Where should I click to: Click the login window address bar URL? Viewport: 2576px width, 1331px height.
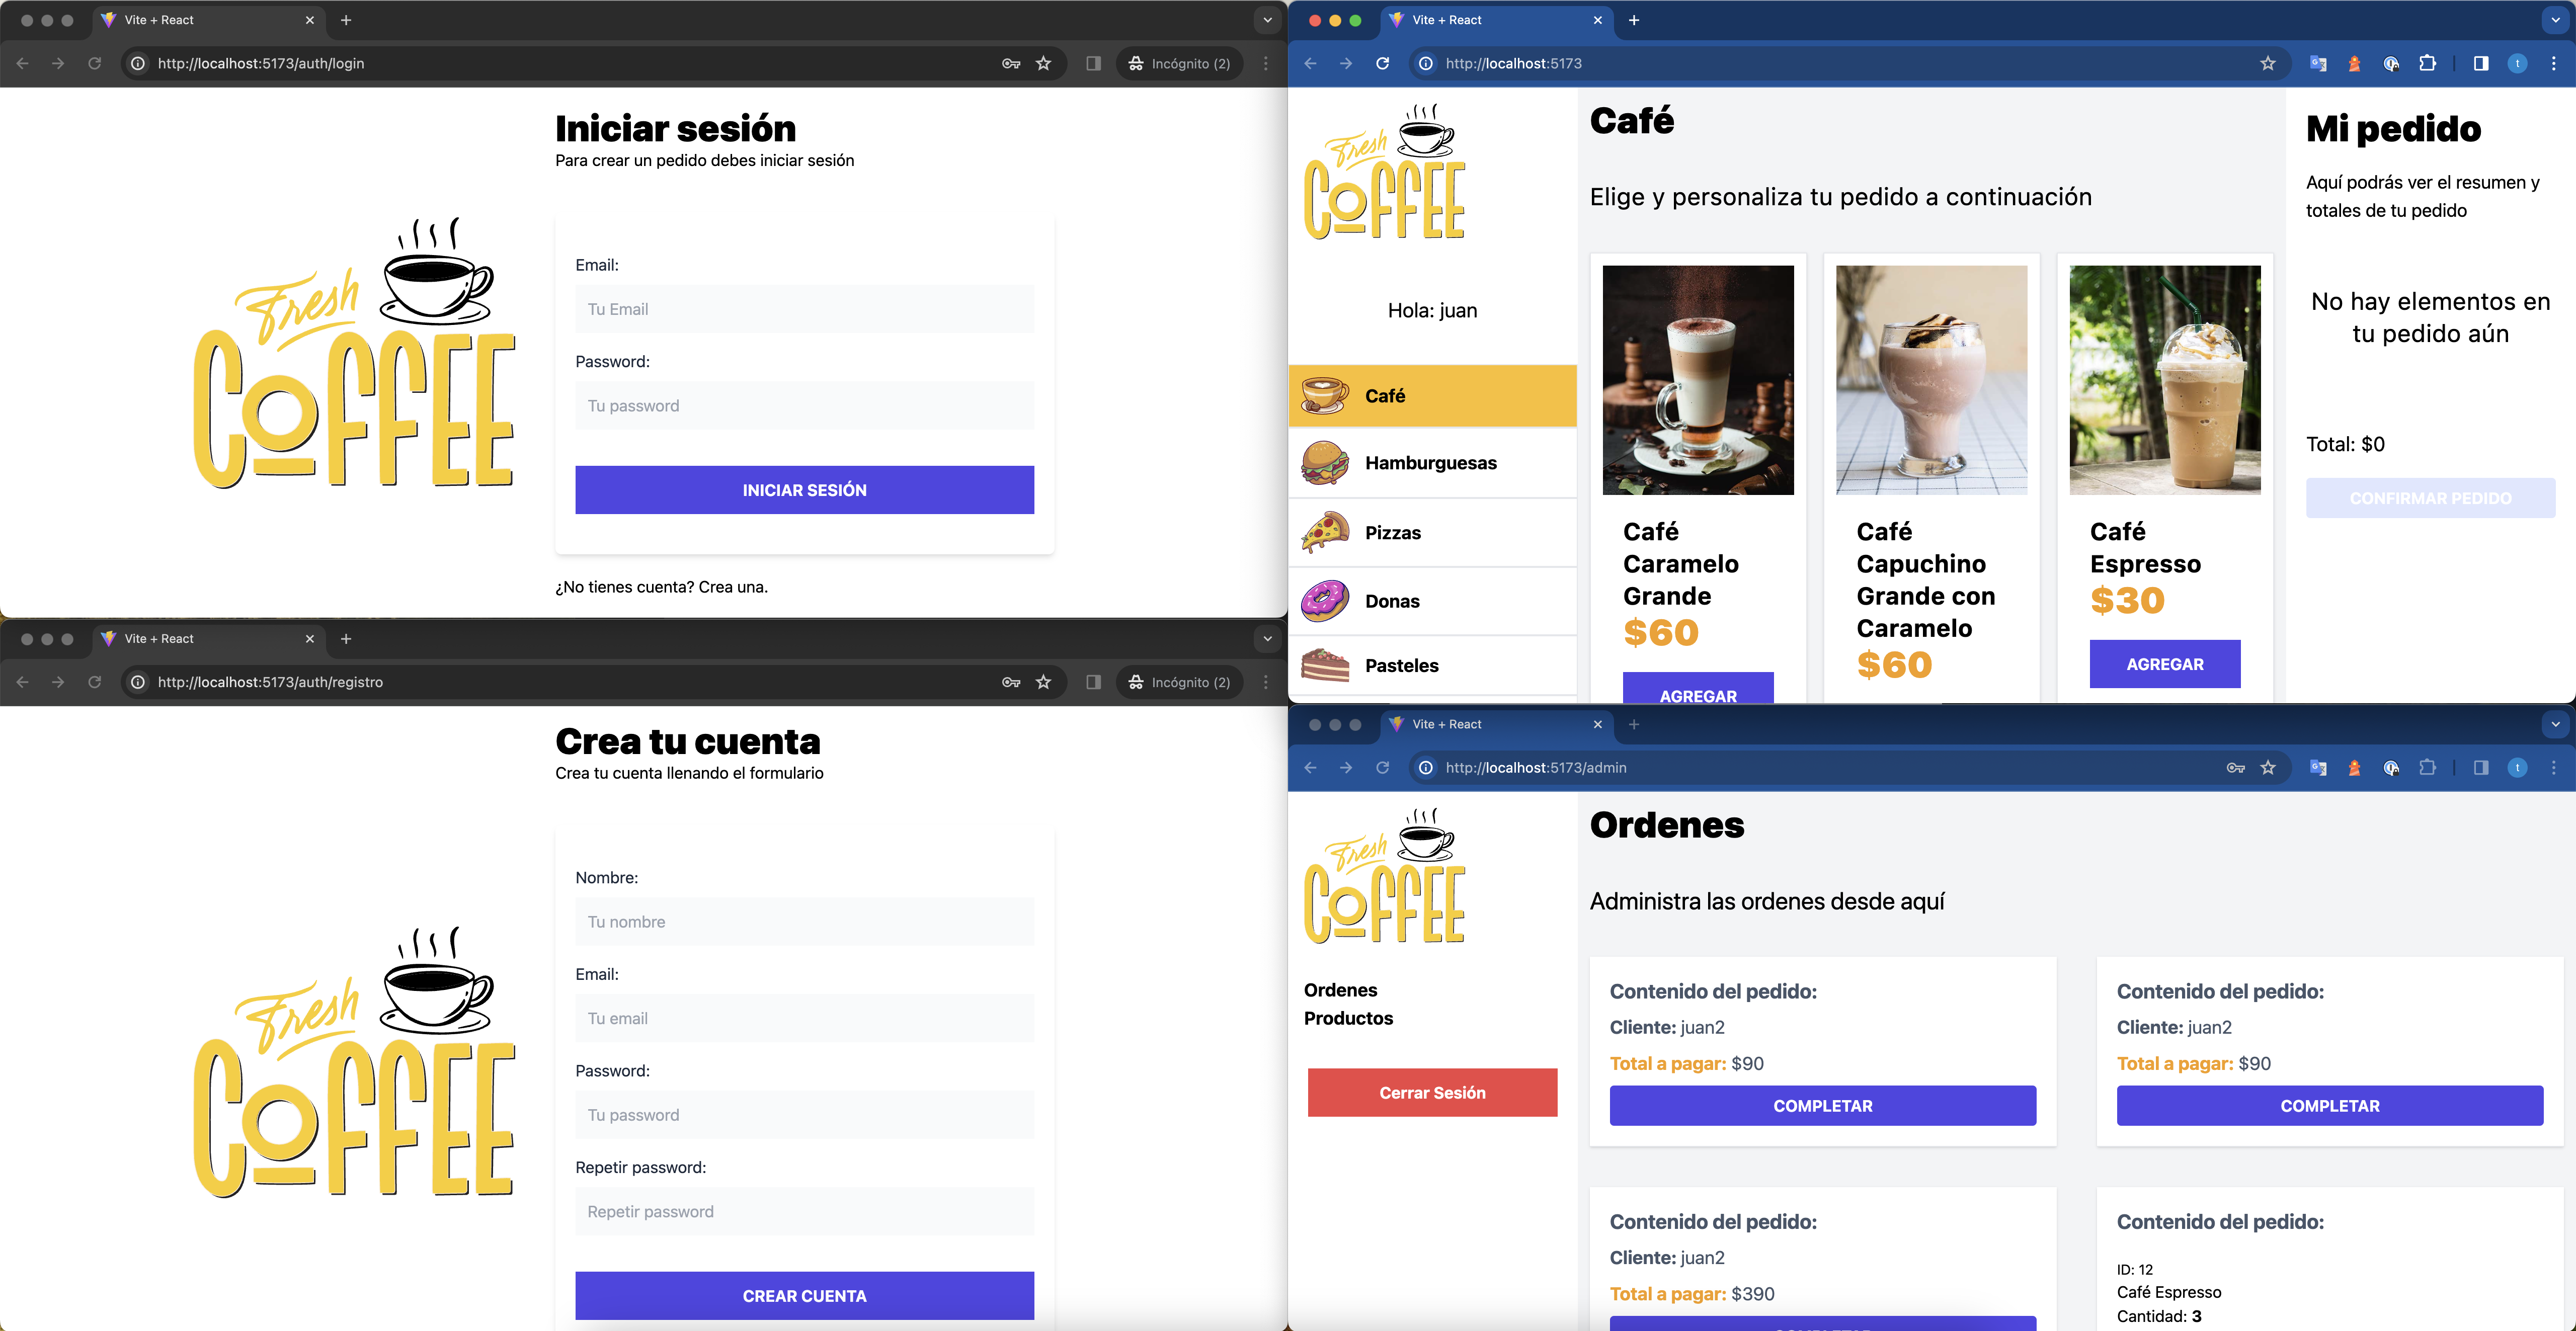point(261,63)
